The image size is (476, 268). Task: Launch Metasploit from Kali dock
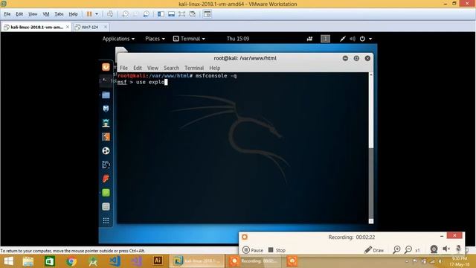click(106, 109)
